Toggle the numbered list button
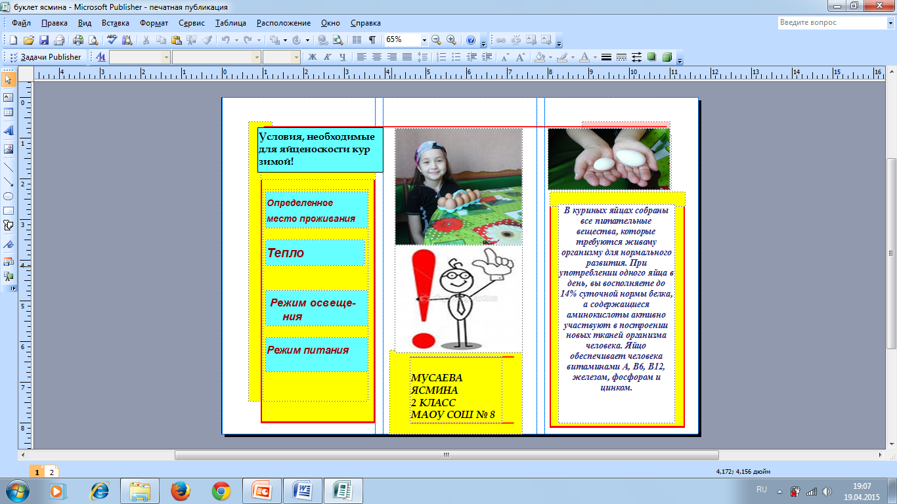 [x=442, y=57]
